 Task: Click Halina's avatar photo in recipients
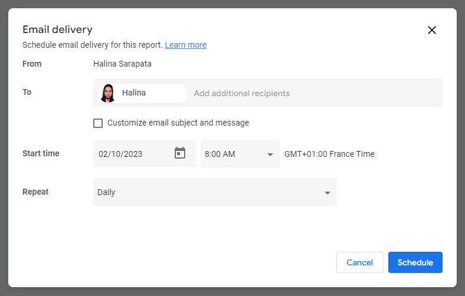107,93
